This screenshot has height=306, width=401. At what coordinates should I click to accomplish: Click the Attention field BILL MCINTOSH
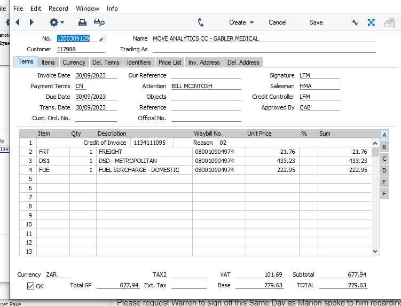click(206, 86)
